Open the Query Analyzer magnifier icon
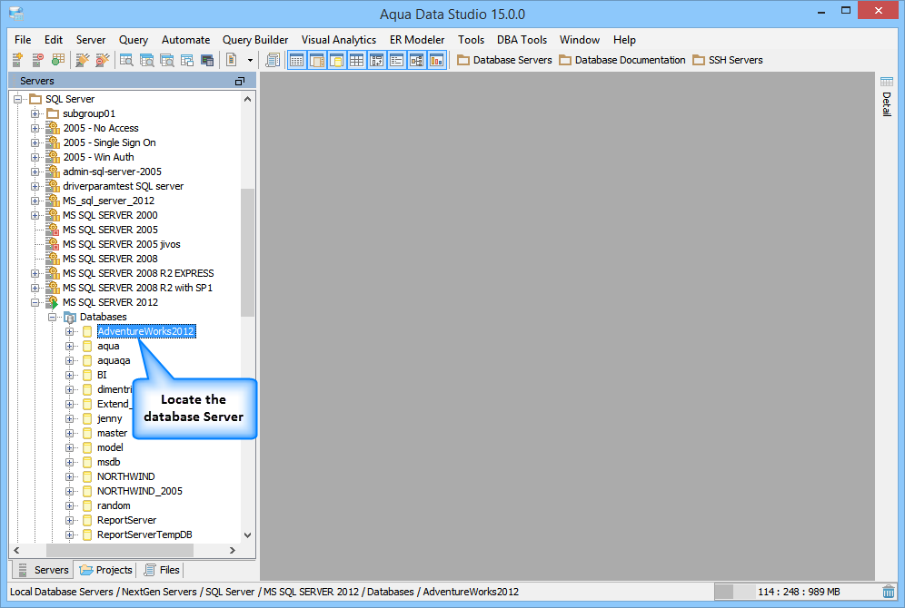Screen dimensions: 905x608 click(126, 59)
